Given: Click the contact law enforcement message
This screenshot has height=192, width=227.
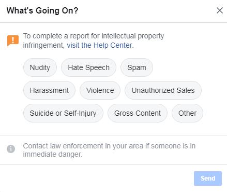Looking at the screenshot, I should 109,150.
